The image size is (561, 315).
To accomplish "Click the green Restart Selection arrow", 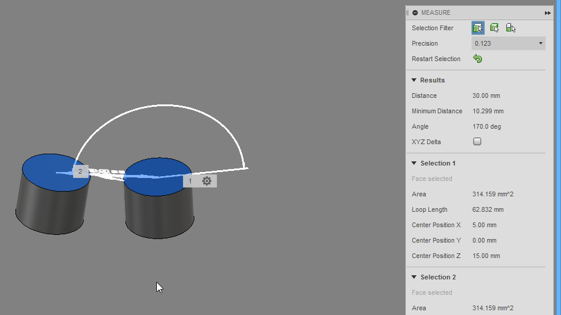I will tap(478, 59).
